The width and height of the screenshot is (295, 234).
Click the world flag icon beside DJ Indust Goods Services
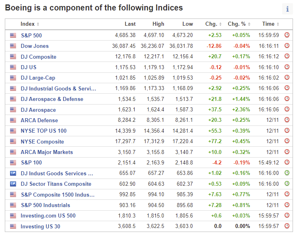pyautogui.click(x=13, y=173)
